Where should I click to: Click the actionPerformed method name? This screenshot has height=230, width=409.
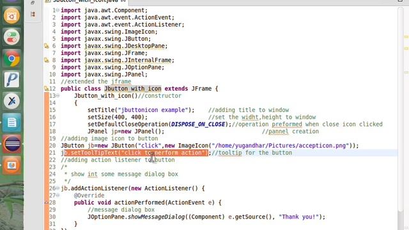click(x=139, y=203)
